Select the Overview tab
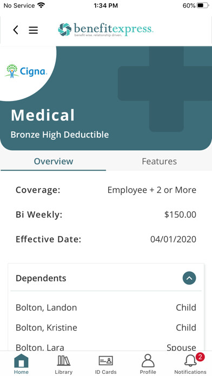Screen dimensions: 212x376 click(x=54, y=162)
